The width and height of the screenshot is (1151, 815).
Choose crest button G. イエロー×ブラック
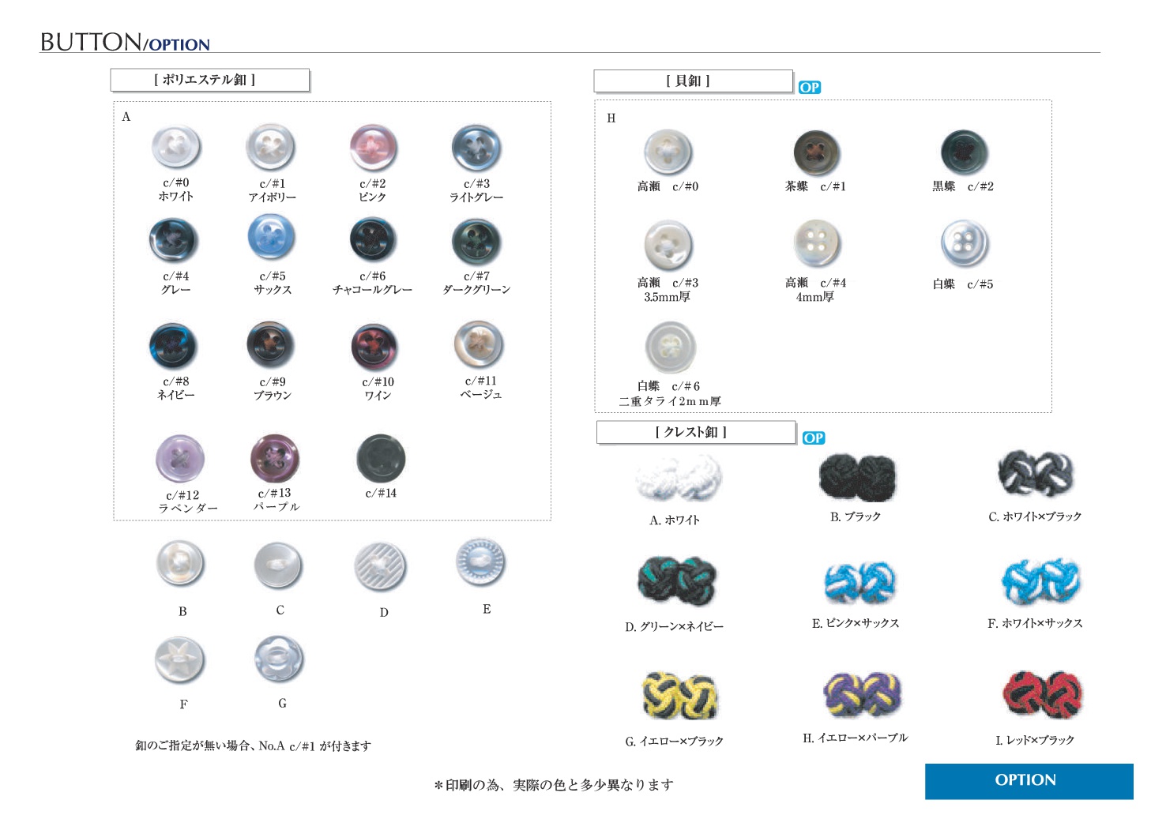point(679,696)
